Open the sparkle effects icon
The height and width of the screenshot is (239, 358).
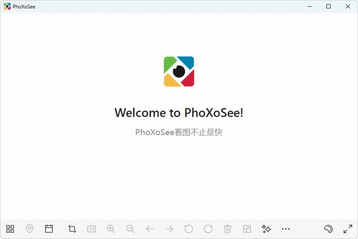(266, 229)
